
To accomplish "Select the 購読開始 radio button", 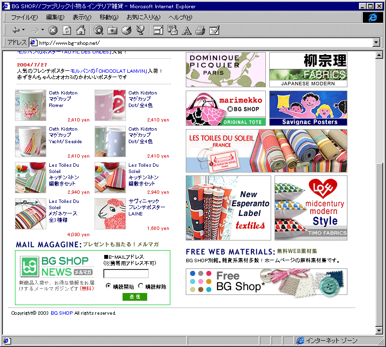I will pyautogui.click(x=108, y=286).
